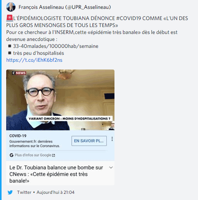Click the Twitter bird icon in footer
This screenshot has height=200, width=198.
pyautogui.click(x=10, y=192)
